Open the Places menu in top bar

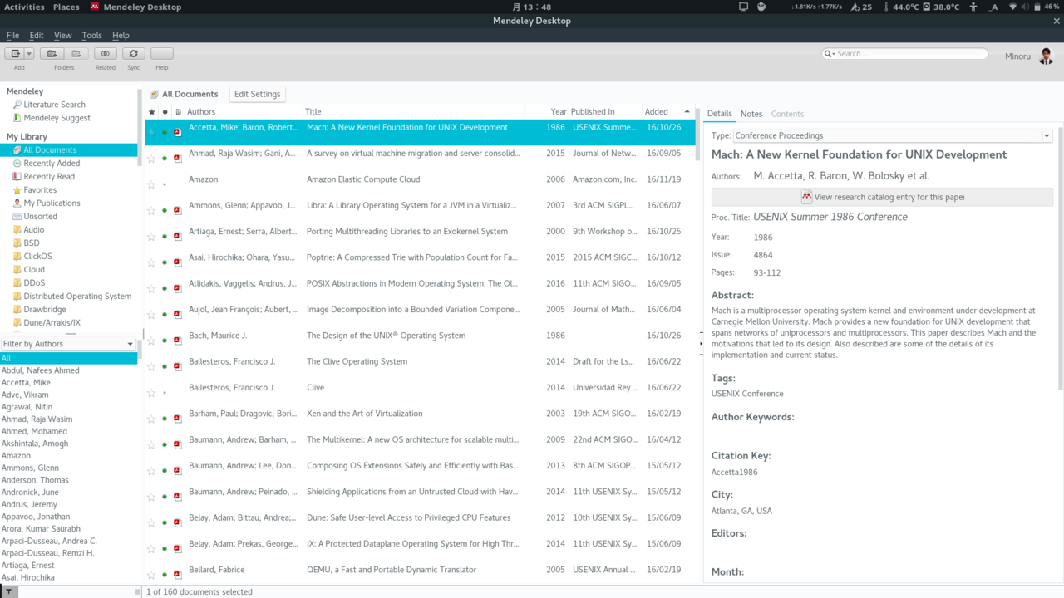pyautogui.click(x=66, y=7)
